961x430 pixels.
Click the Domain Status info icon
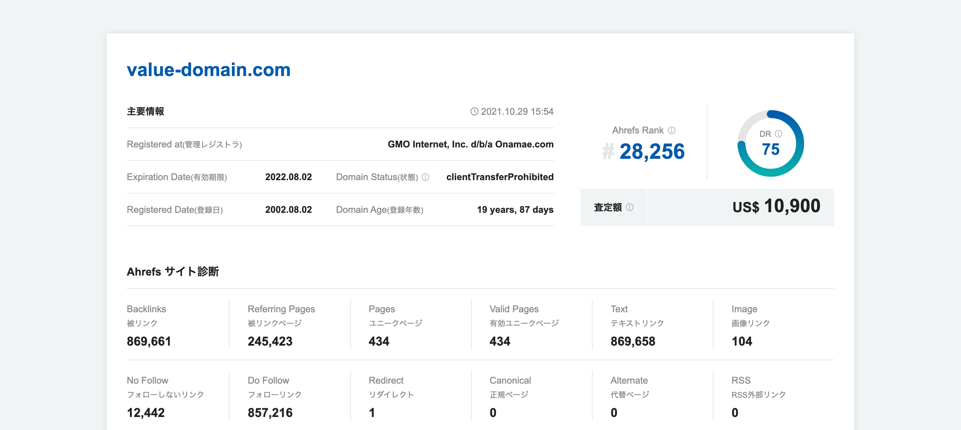coord(425,177)
